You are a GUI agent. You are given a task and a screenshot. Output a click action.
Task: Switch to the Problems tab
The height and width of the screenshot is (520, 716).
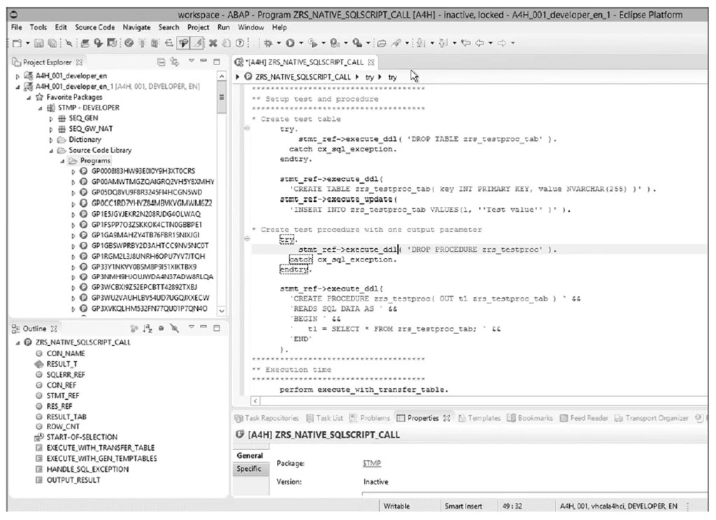coord(369,418)
